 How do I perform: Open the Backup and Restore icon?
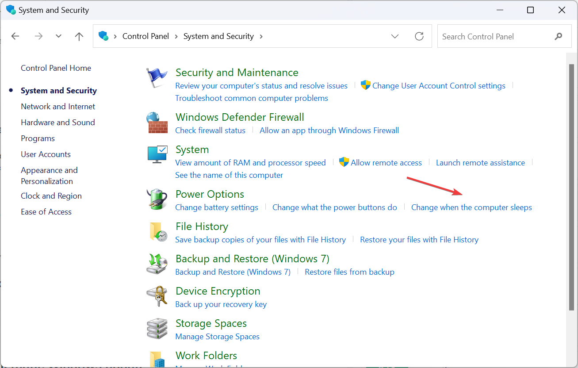coord(157,264)
